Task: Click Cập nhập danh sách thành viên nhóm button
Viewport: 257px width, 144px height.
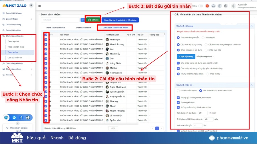Action: [120, 20]
